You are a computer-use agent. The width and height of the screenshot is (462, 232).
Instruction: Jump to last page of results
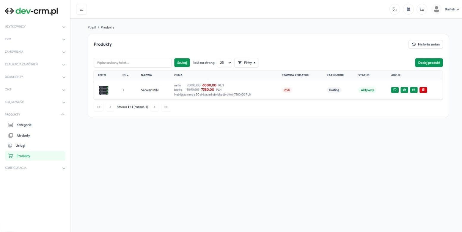coord(166,107)
